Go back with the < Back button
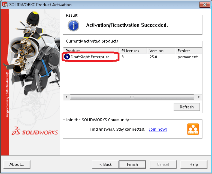 click(105, 164)
